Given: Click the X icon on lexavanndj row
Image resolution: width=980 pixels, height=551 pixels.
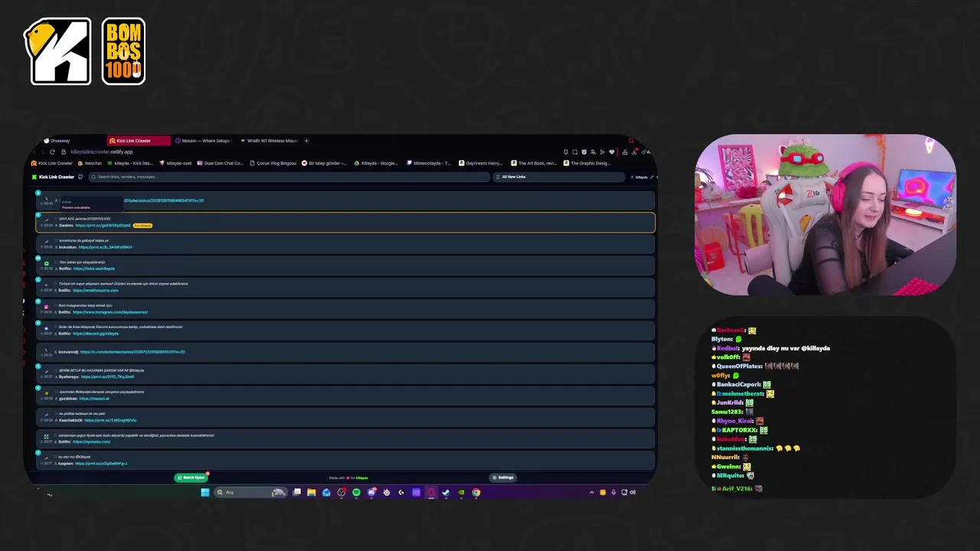Looking at the screenshot, I should [x=46, y=350].
